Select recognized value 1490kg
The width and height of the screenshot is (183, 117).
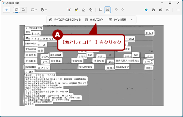click(45, 56)
